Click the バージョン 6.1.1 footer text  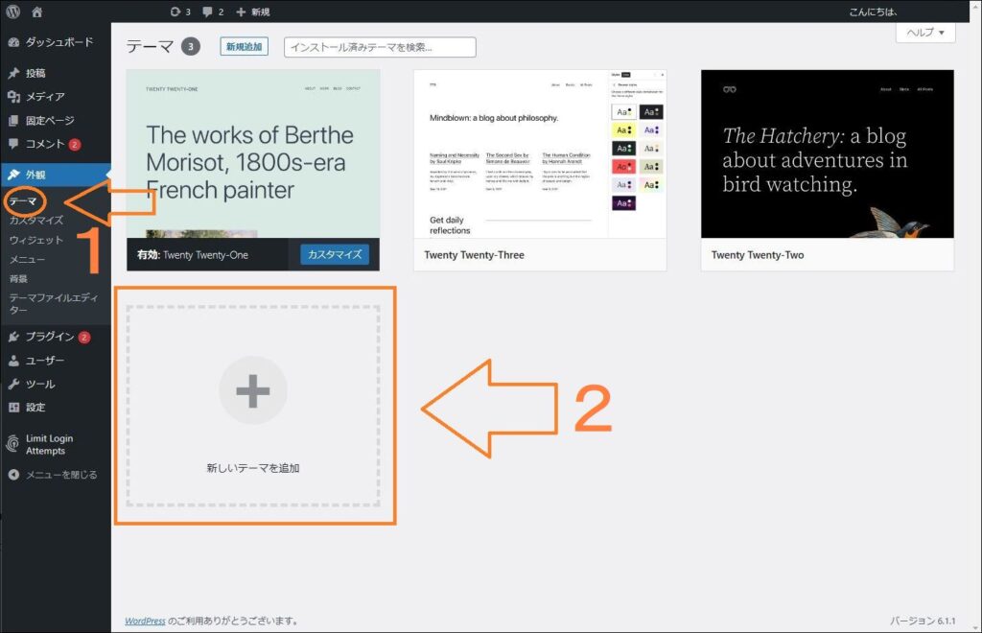923,621
